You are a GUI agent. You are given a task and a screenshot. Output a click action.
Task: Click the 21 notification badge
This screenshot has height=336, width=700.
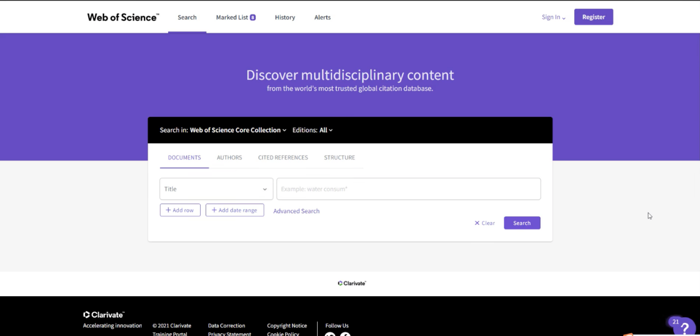tap(675, 322)
